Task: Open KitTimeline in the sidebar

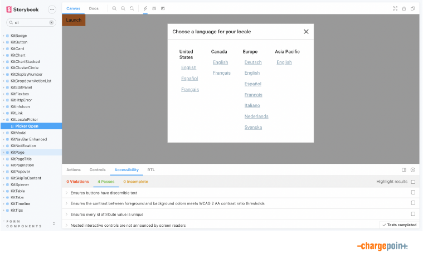Action: [x=20, y=203]
